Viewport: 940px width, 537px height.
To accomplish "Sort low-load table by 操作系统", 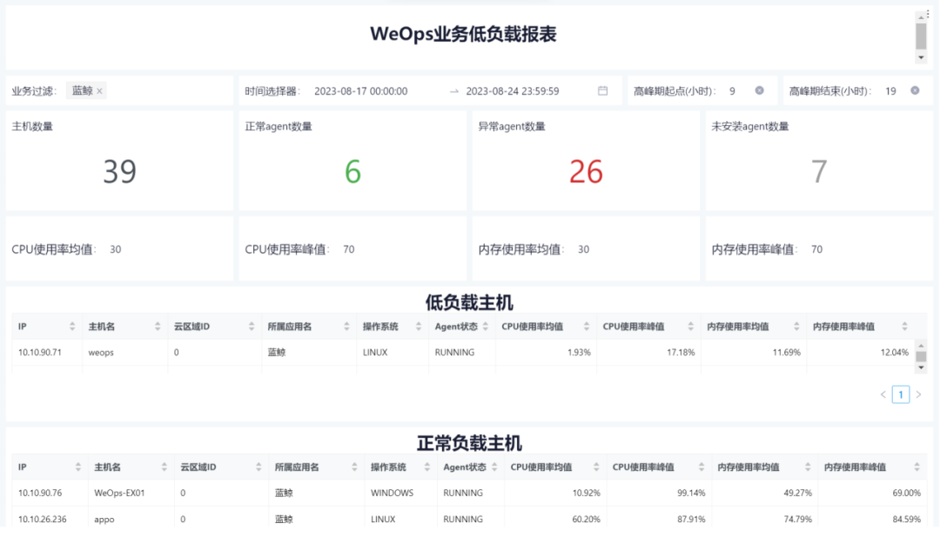I will point(419,326).
